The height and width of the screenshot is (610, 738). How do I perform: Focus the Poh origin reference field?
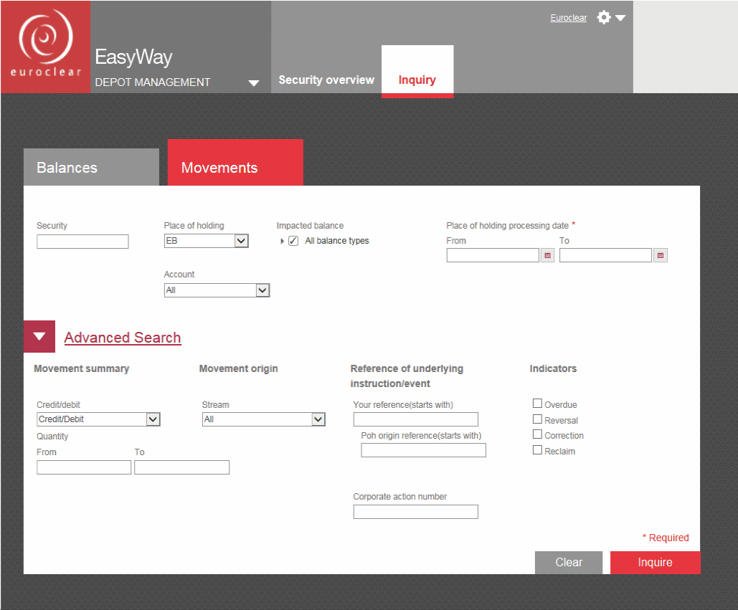pyautogui.click(x=423, y=450)
